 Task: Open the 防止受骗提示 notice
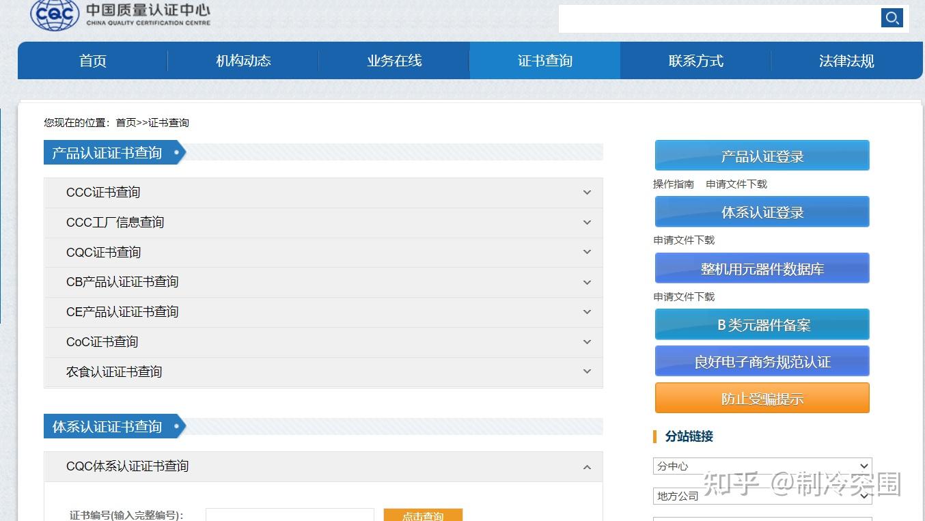coord(762,398)
